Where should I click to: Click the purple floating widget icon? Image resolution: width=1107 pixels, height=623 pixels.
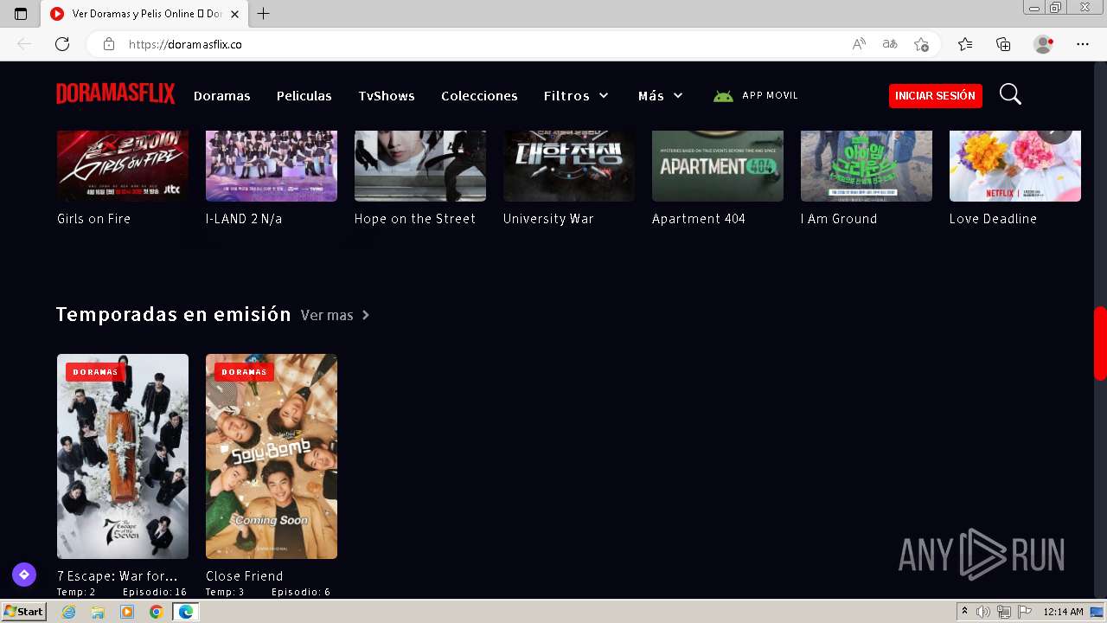[24, 575]
